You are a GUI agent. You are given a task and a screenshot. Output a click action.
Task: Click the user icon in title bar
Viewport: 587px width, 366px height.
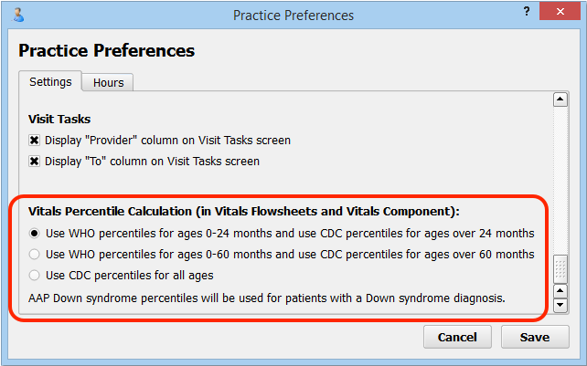tap(17, 15)
